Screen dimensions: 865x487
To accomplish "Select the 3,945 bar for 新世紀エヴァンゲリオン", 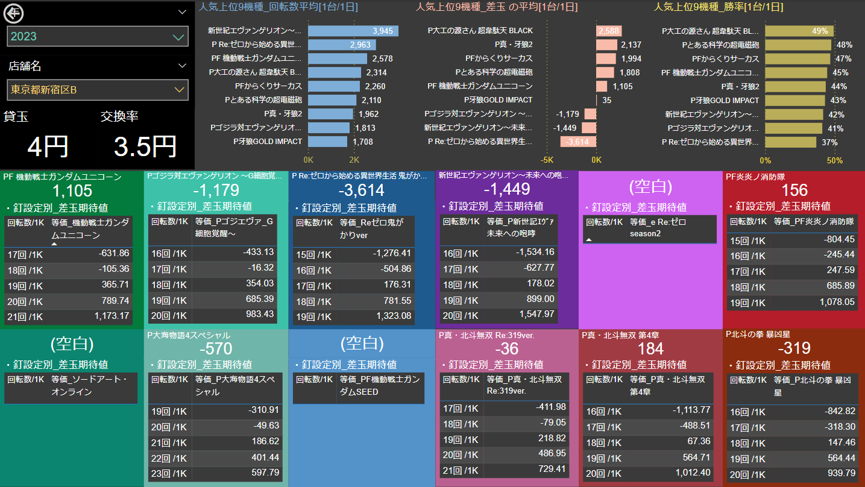I will tap(353, 31).
